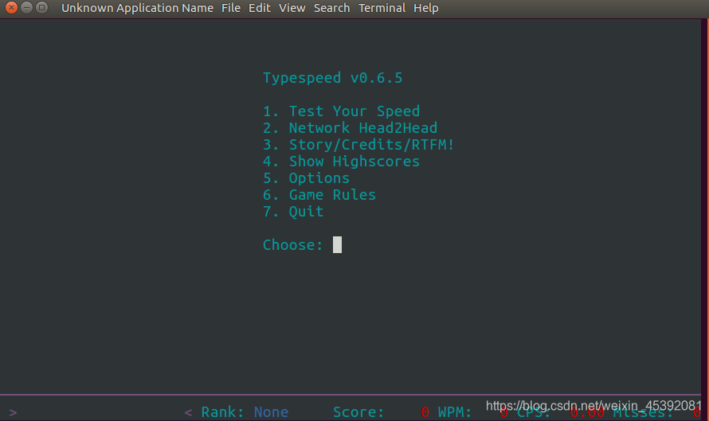Click the 'Typespeed v0.6.5' heading
This screenshot has width=709, height=421.
pyautogui.click(x=332, y=78)
